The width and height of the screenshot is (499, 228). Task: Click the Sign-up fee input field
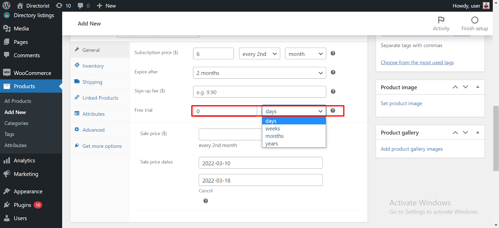coord(259,92)
